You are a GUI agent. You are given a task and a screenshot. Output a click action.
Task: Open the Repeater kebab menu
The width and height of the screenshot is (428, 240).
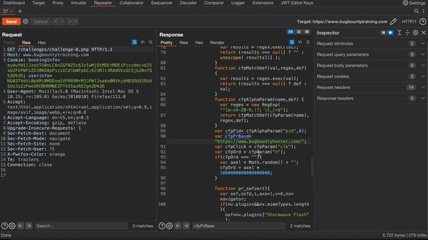[x=423, y=11]
